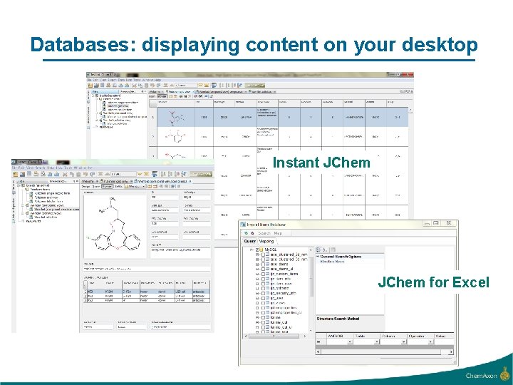This screenshot has width=513, height=385.
Task: Collapse the MySQL tree node
Action: [x=252, y=250]
